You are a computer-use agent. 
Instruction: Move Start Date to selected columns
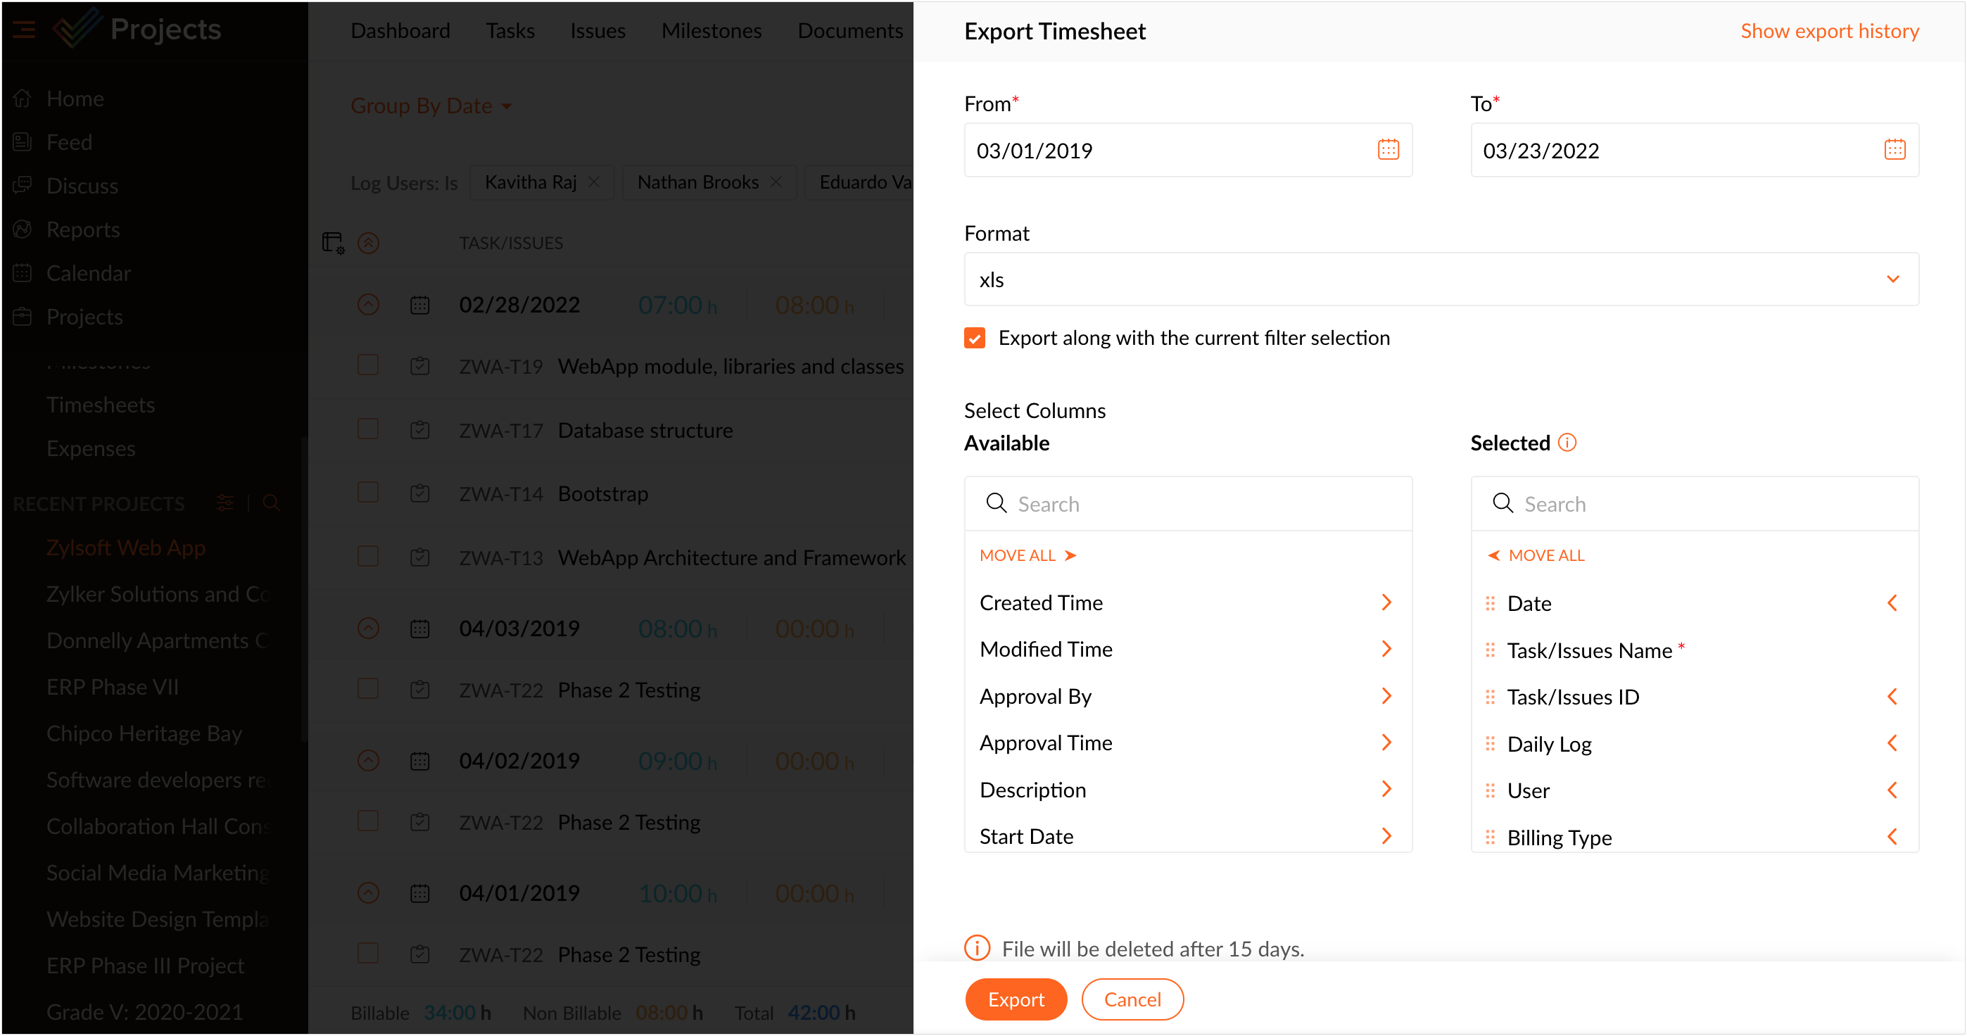[1386, 836]
